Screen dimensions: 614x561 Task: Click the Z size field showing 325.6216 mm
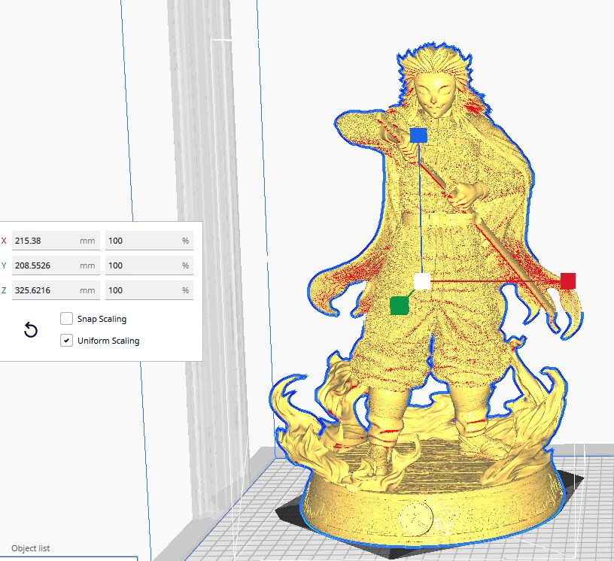point(56,290)
